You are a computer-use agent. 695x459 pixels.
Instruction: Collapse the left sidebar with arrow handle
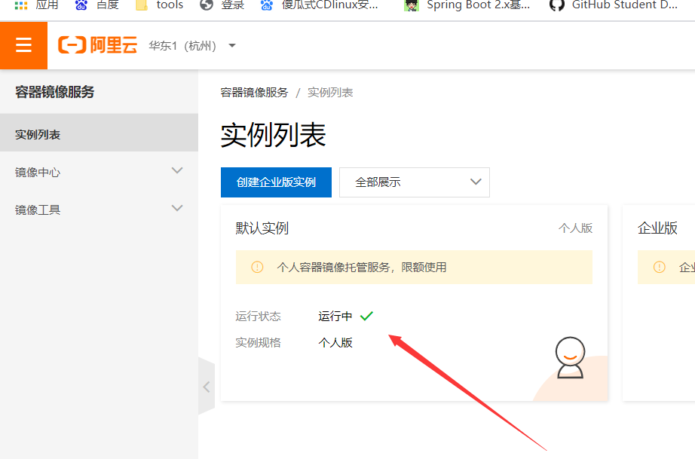click(206, 387)
